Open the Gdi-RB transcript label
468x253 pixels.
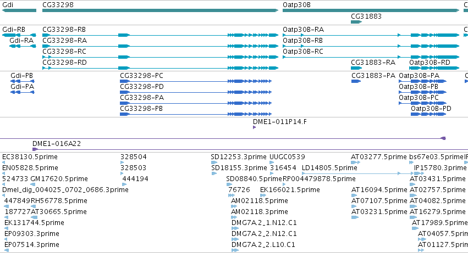coord(14,30)
